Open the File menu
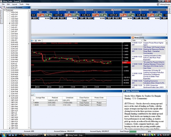This screenshot has width=171, height=137. point(3,4)
